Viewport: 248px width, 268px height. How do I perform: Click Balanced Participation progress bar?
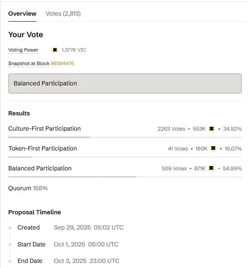(125, 177)
